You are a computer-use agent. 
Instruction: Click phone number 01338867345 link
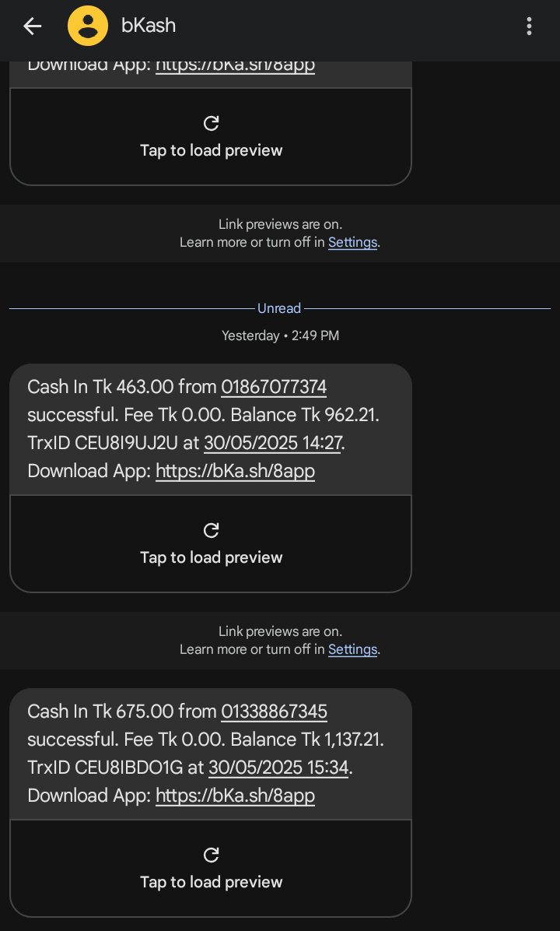pyautogui.click(x=274, y=711)
